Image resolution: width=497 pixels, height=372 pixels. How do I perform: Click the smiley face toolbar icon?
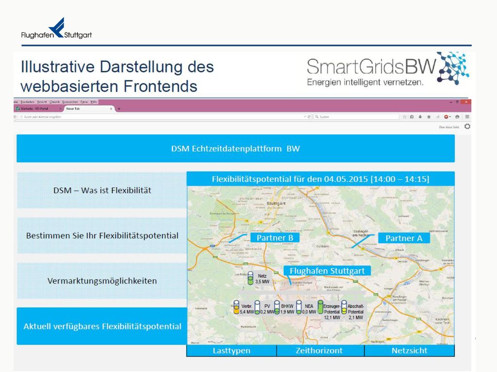coord(457,117)
